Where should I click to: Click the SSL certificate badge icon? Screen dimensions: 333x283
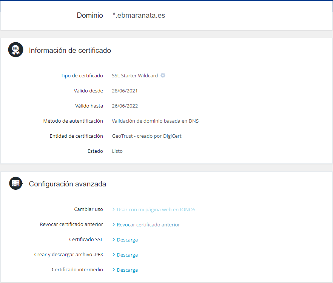tap(15, 50)
